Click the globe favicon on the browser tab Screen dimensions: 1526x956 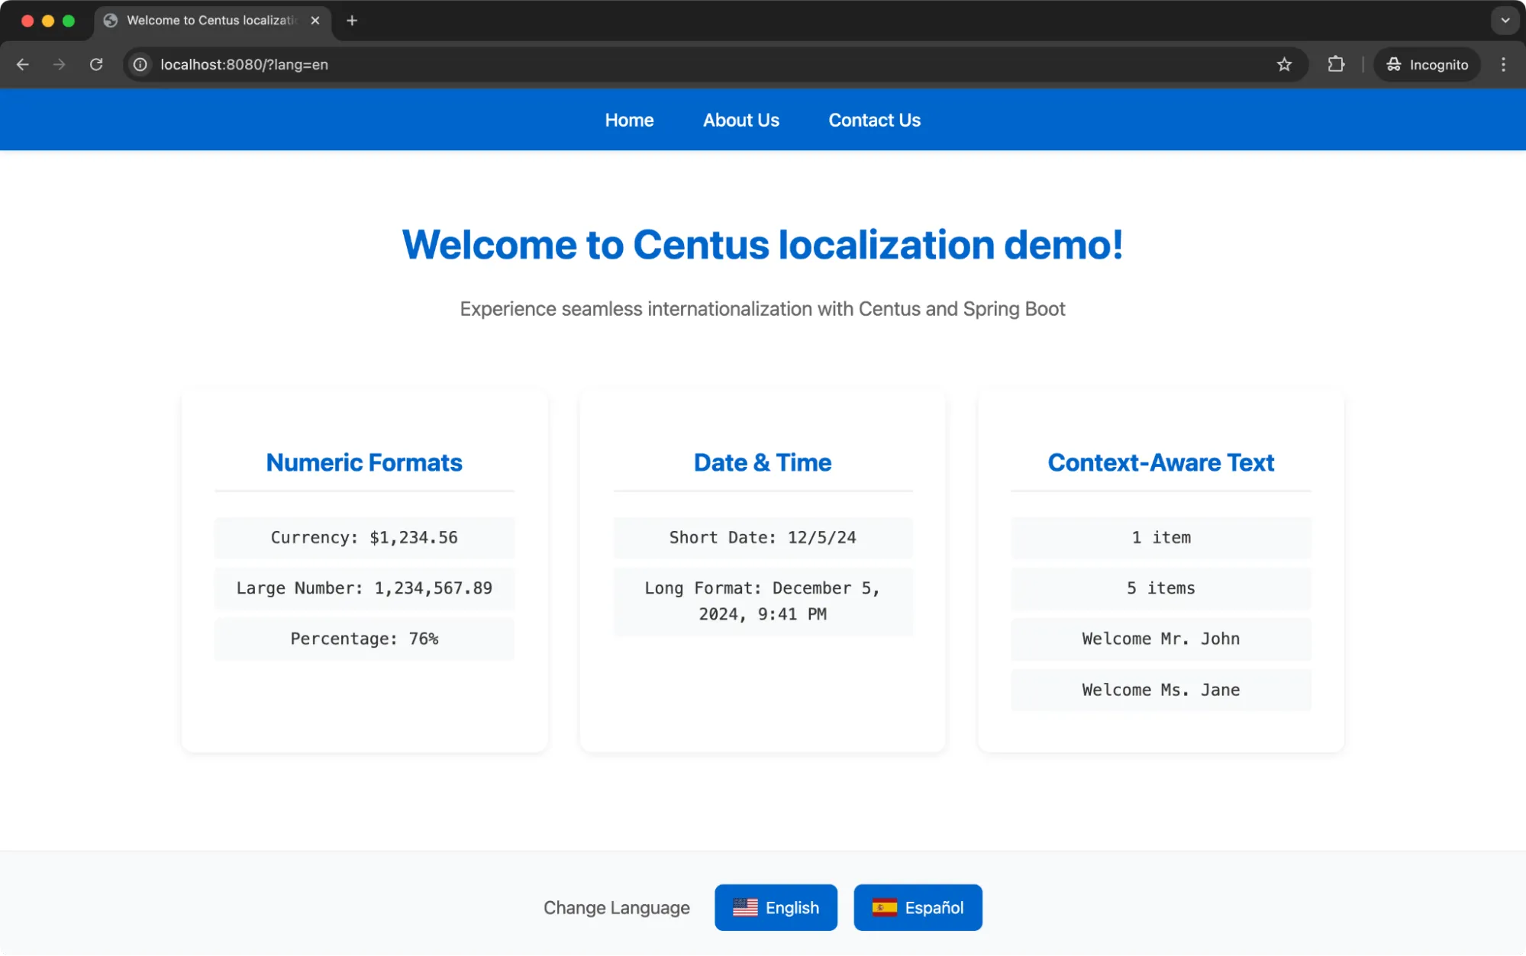(x=109, y=21)
